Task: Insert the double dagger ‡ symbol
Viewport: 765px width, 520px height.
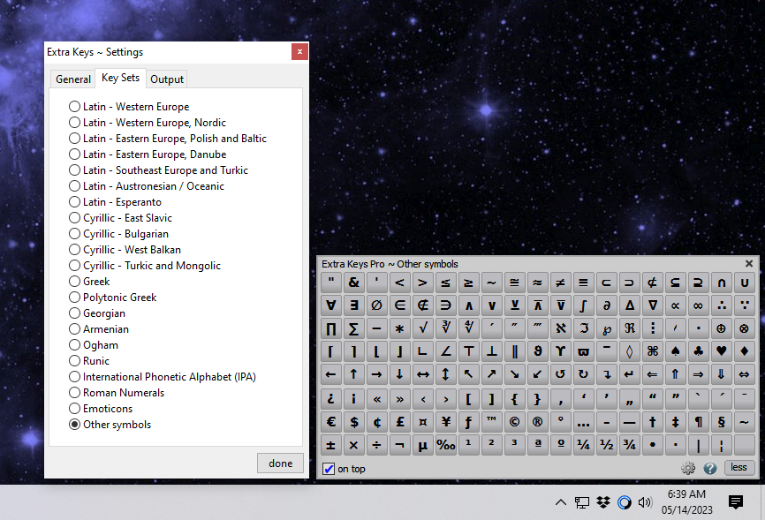Action: (675, 422)
